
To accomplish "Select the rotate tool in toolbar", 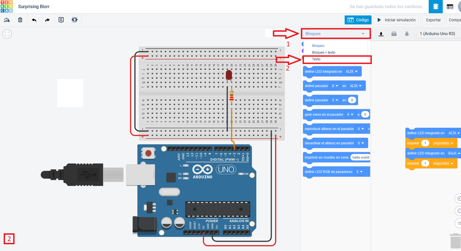I will coord(7,20).
